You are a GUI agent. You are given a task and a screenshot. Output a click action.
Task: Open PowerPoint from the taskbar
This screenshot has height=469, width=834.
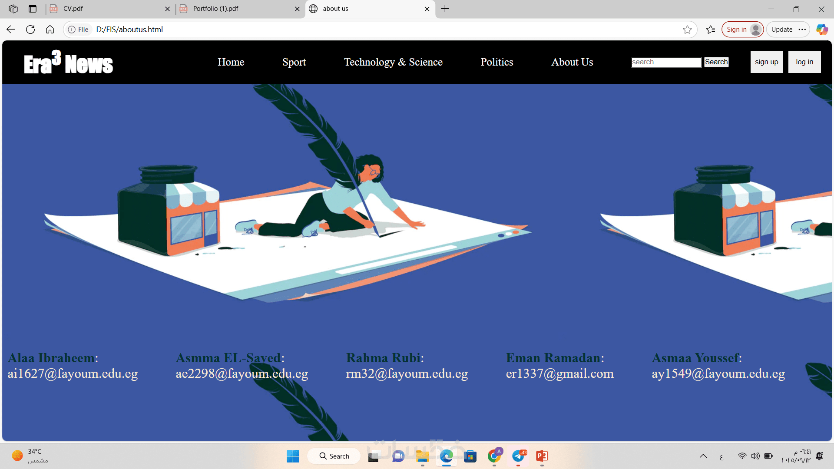[542, 456]
